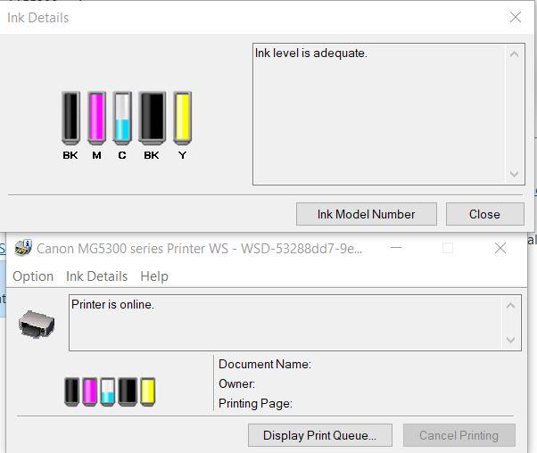This screenshot has width=537, height=453.
Task: Close the Canon MG5300 status monitor window
Action: pos(500,248)
